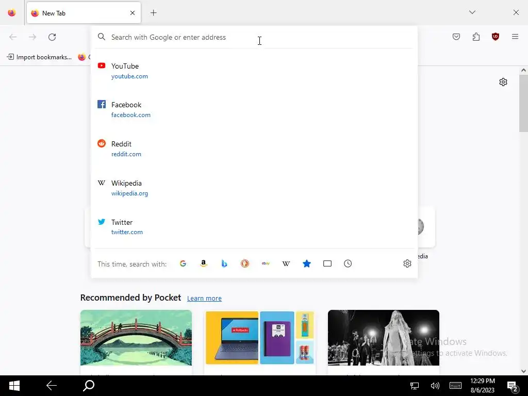The height and width of the screenshot is (396, 528).
Task: Open Save to Pocket icon
Action: point(456,37)
